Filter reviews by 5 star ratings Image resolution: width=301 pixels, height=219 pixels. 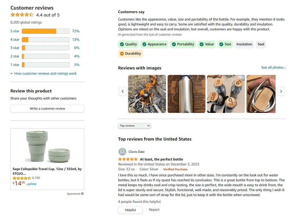click(x=15, y=31)
